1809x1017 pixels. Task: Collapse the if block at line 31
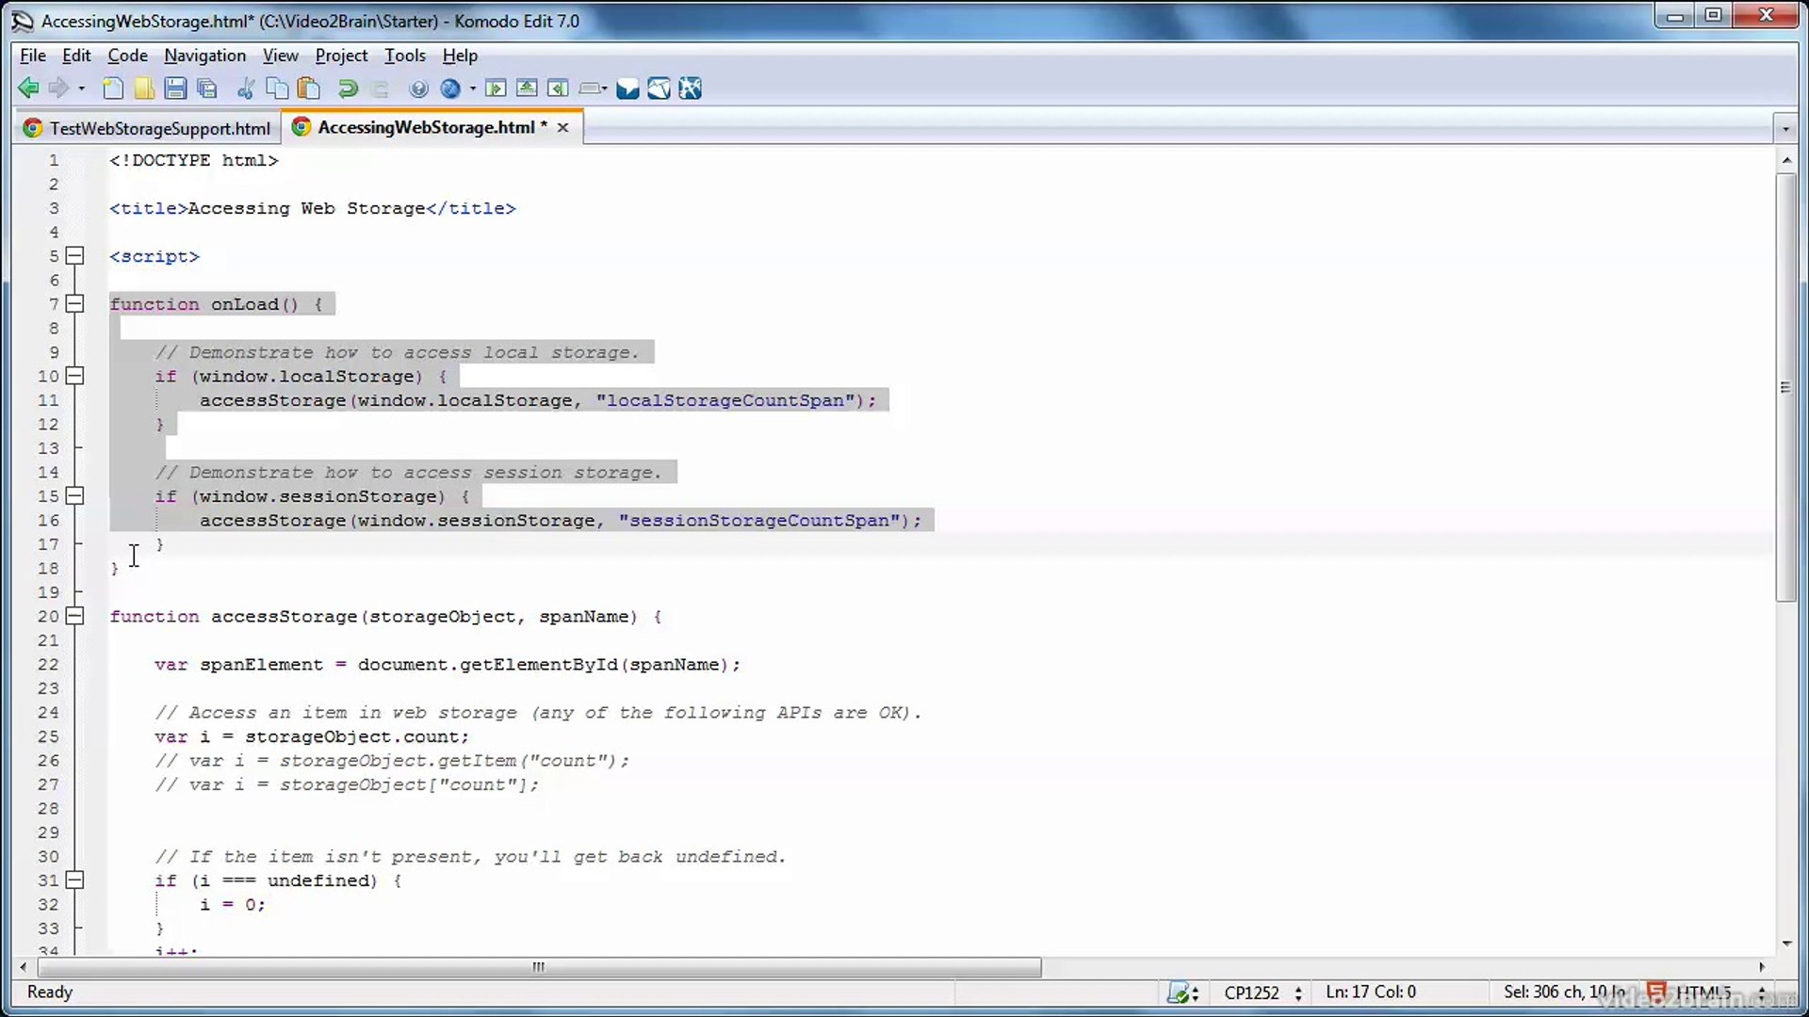click(75, 880)
